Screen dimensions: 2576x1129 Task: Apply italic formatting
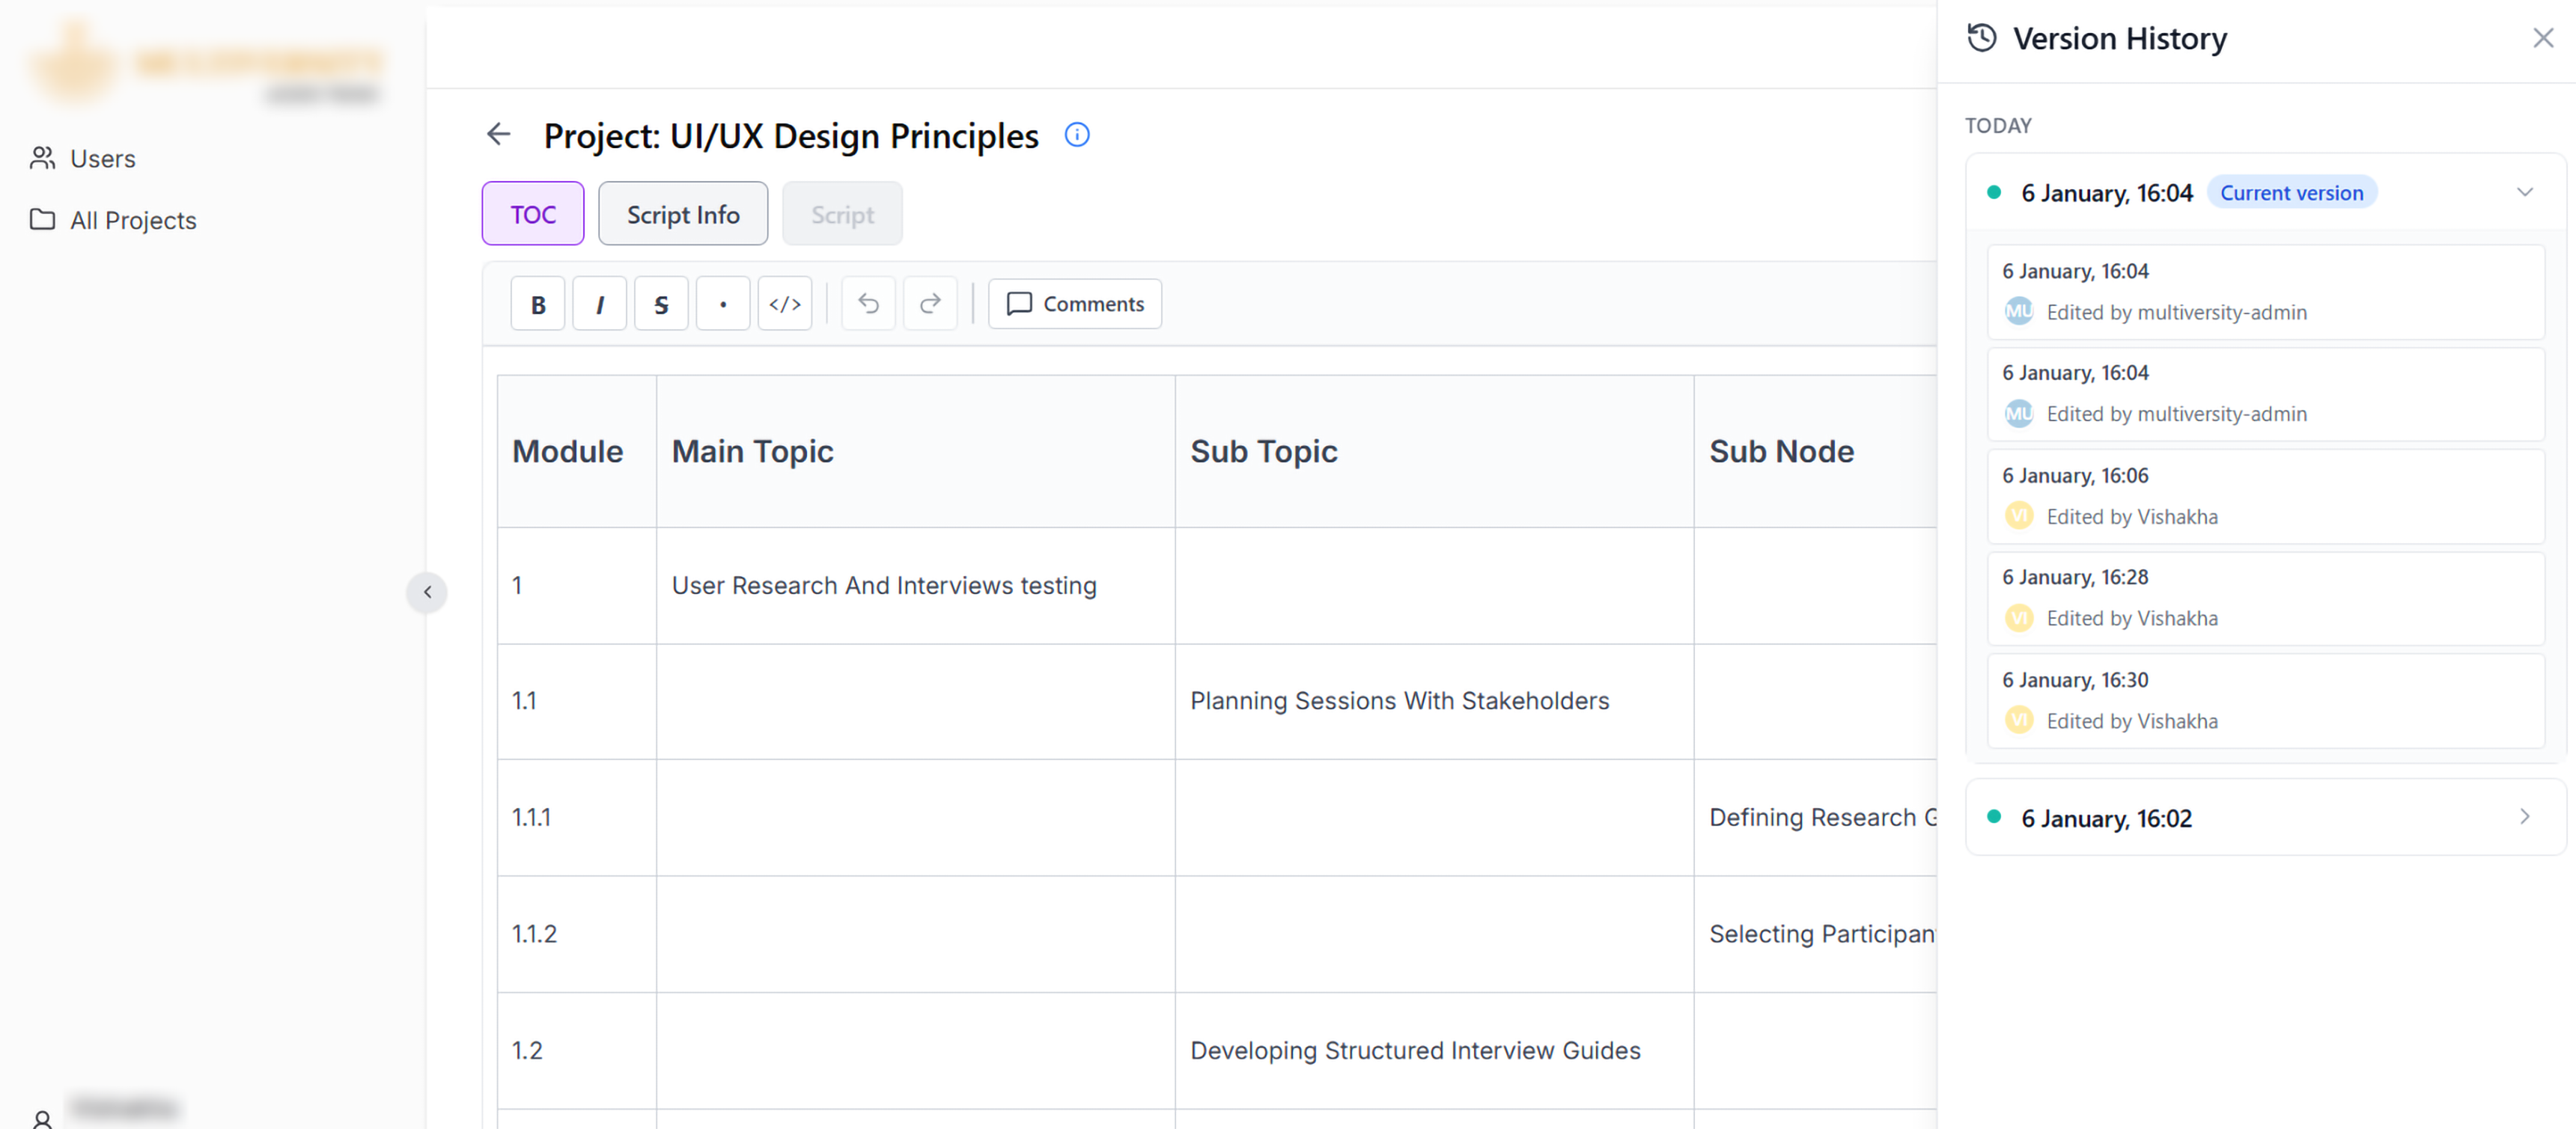coord(599,304)
